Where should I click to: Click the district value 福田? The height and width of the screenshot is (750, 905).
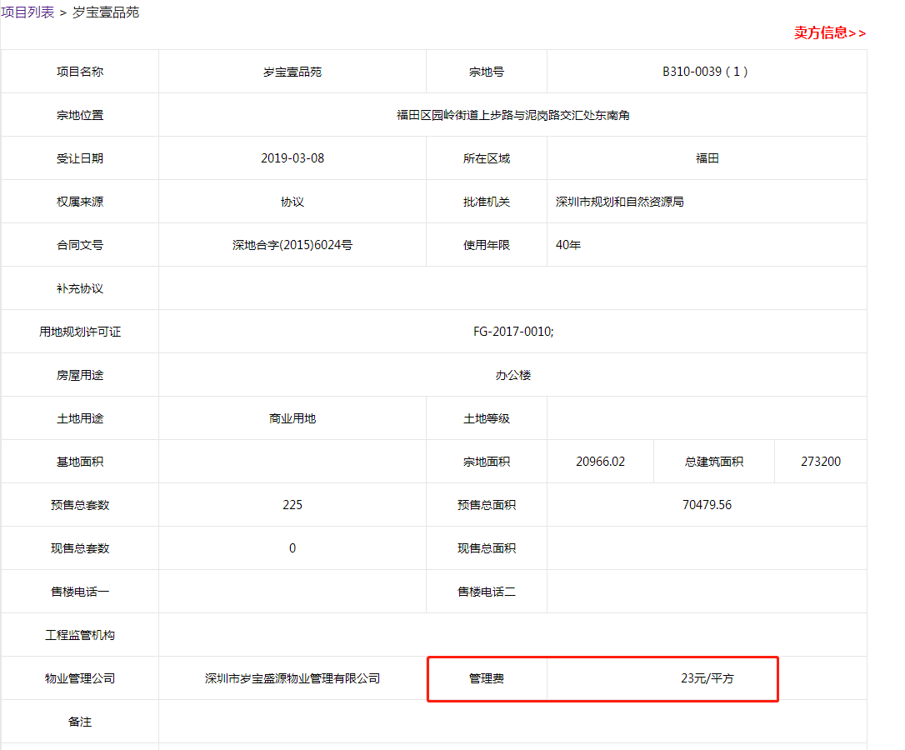coord(707,158)
